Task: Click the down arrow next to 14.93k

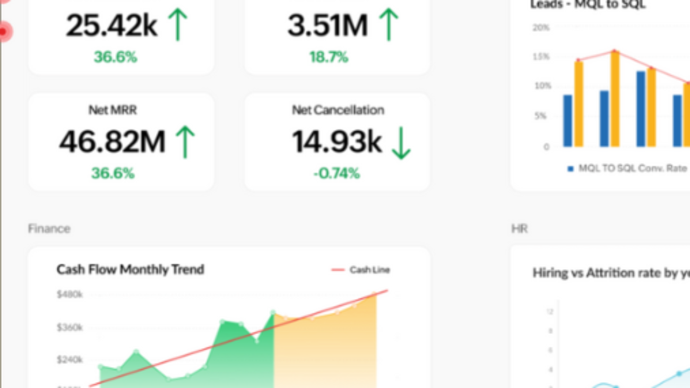Action: tap(401, 143)
